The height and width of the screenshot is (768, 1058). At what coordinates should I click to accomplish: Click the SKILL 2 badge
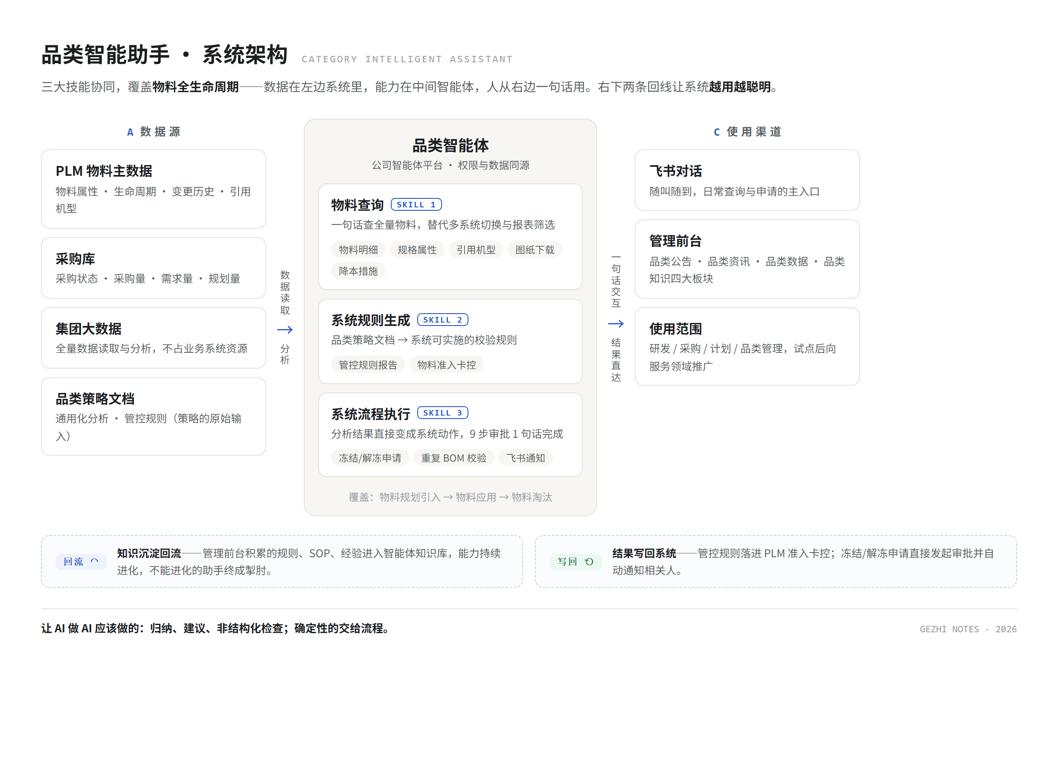click(443, 320)
